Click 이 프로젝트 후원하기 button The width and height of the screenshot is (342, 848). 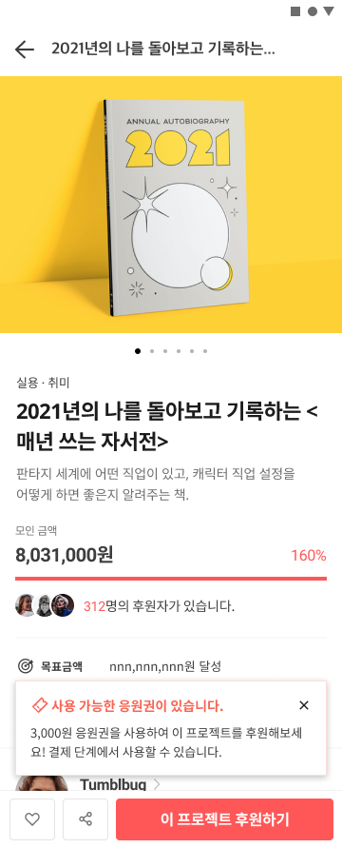(x=224, y=818)
